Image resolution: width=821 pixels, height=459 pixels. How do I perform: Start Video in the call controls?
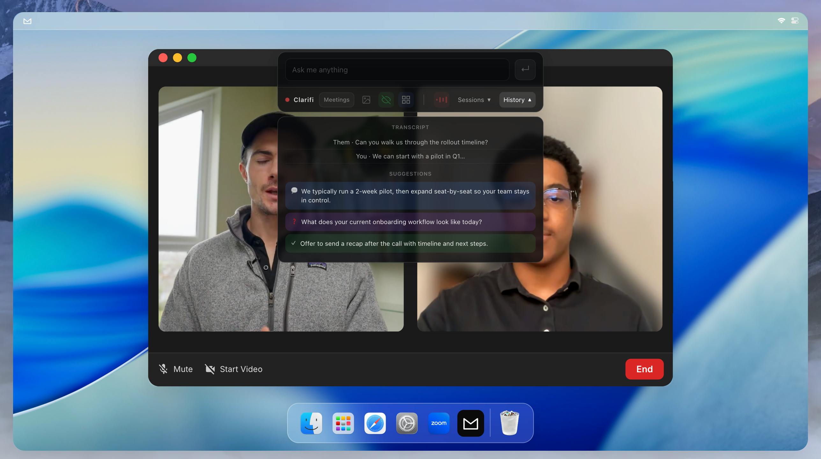234,369
